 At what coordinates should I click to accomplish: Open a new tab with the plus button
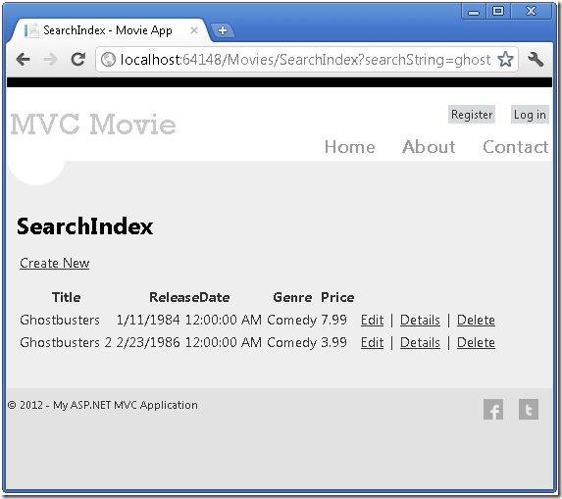click(x=223, y=30)
